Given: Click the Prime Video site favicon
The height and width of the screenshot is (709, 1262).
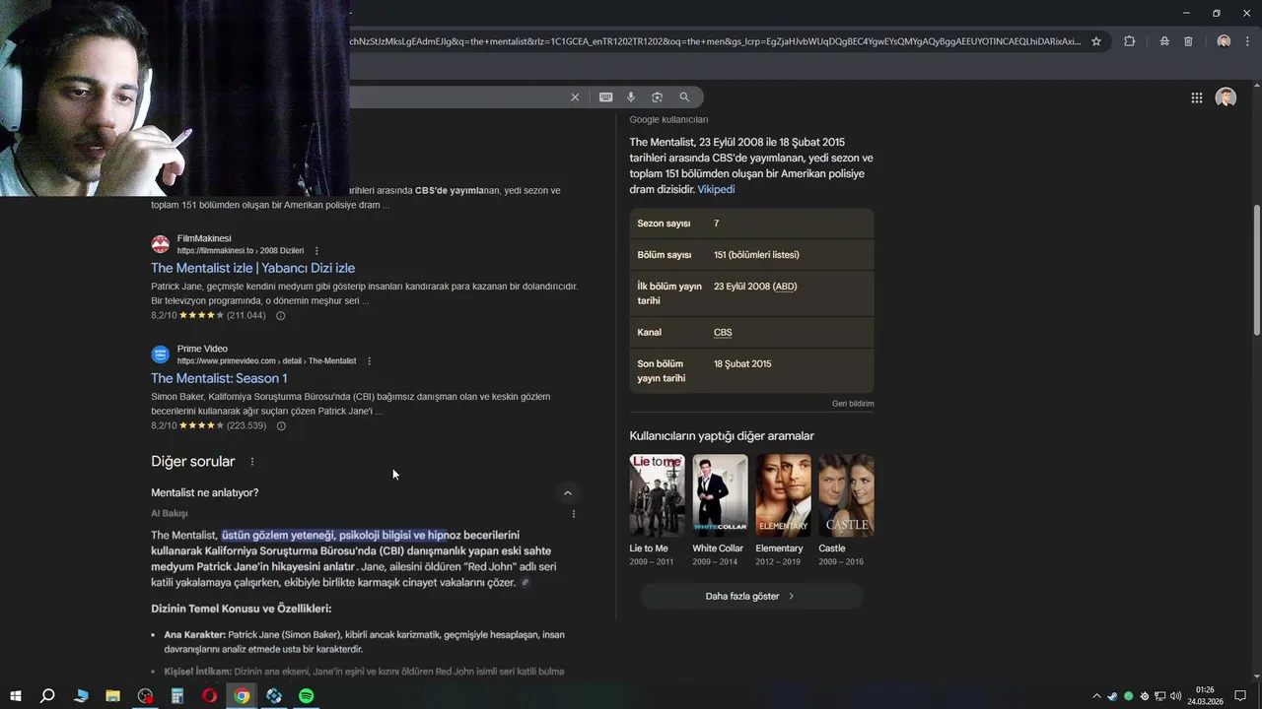Looking at the screenshot, I should 160,354.
